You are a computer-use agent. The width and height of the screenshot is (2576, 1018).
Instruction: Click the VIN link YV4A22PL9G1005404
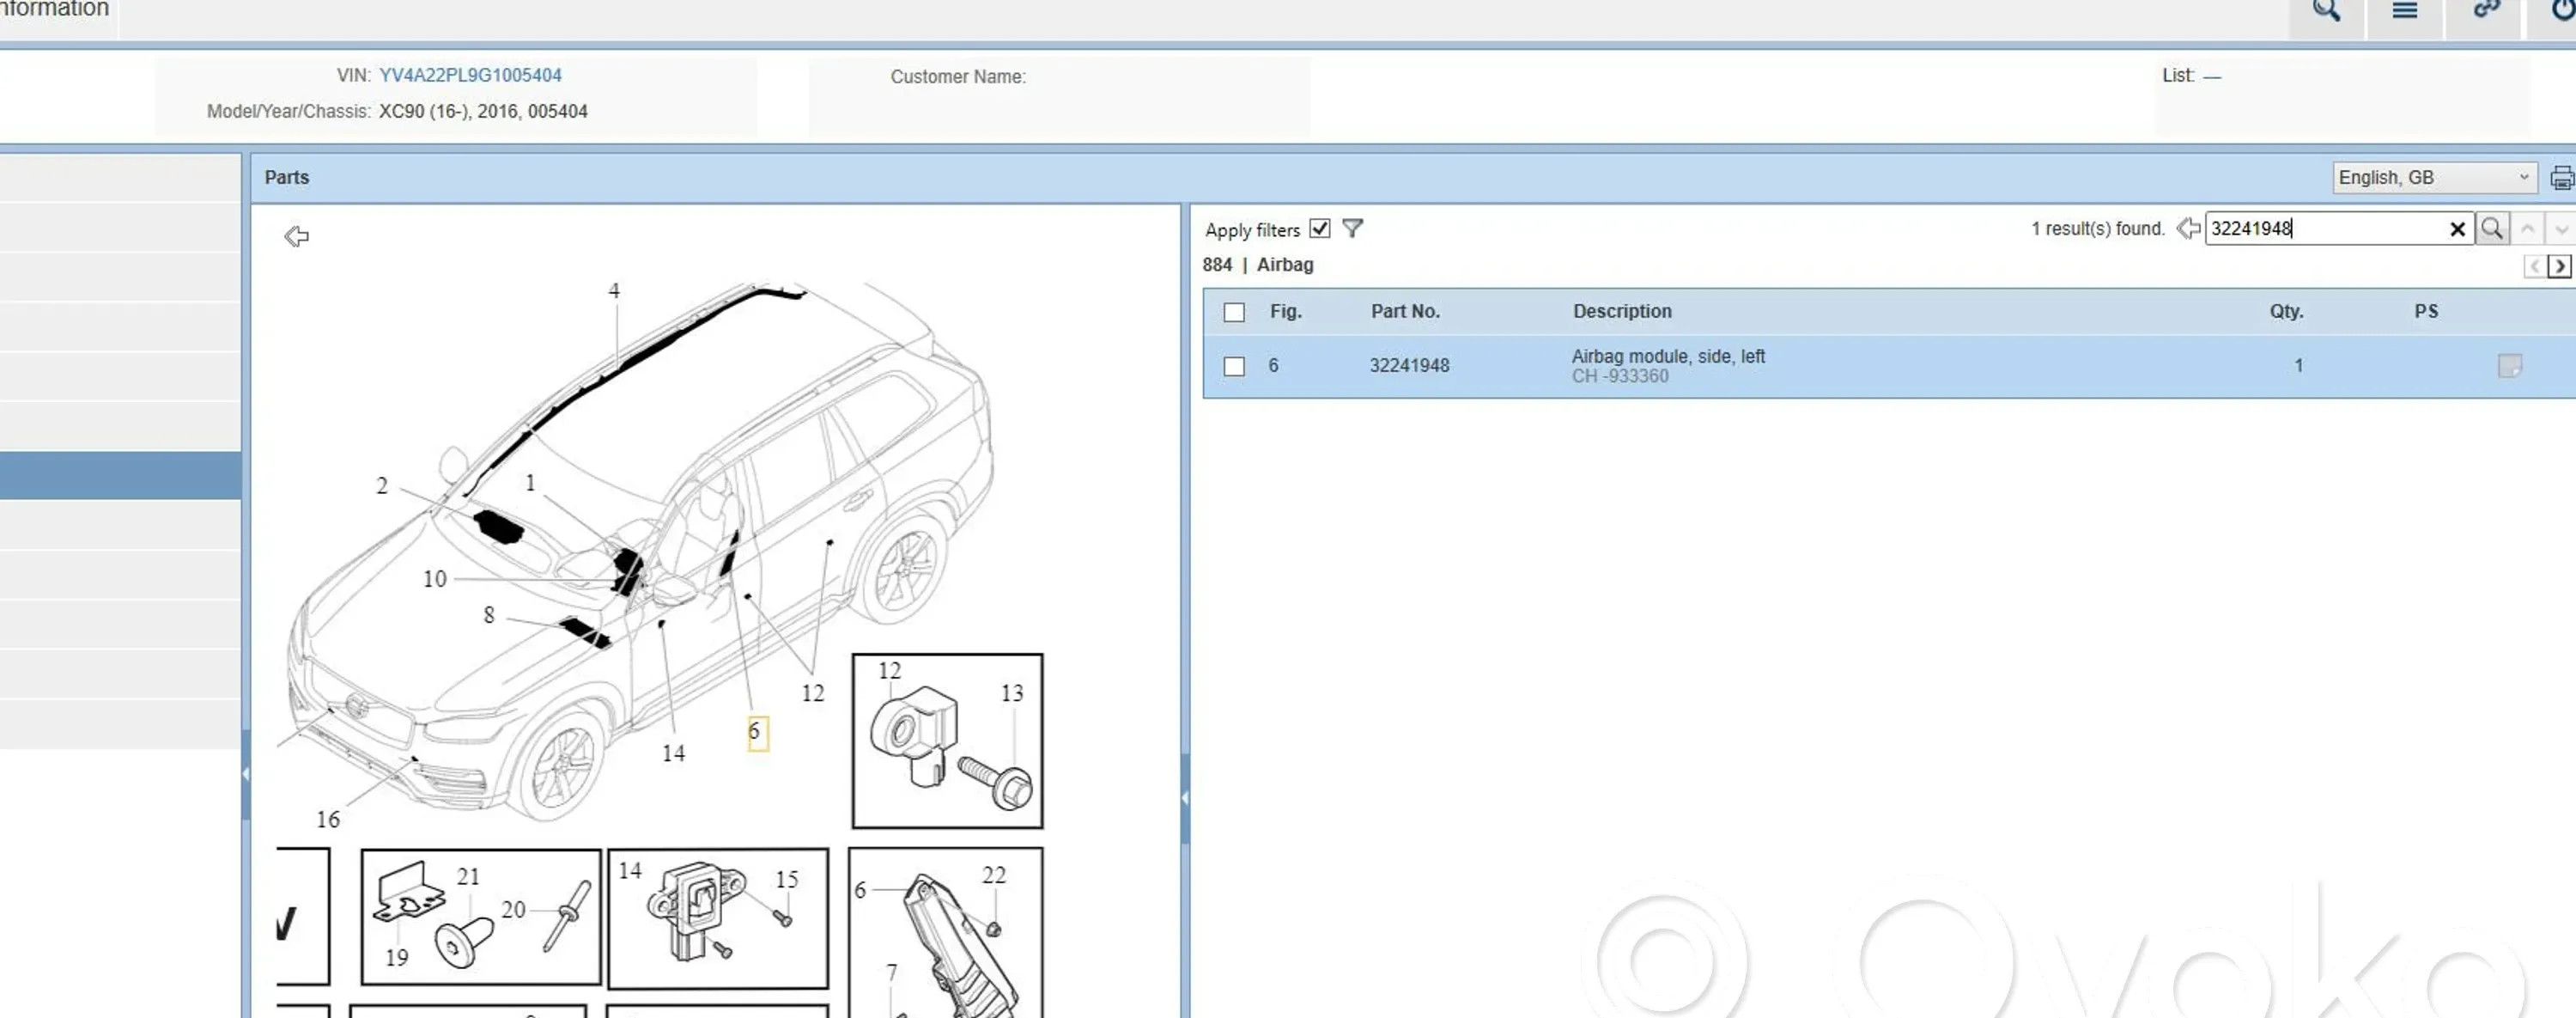(470, 75)
